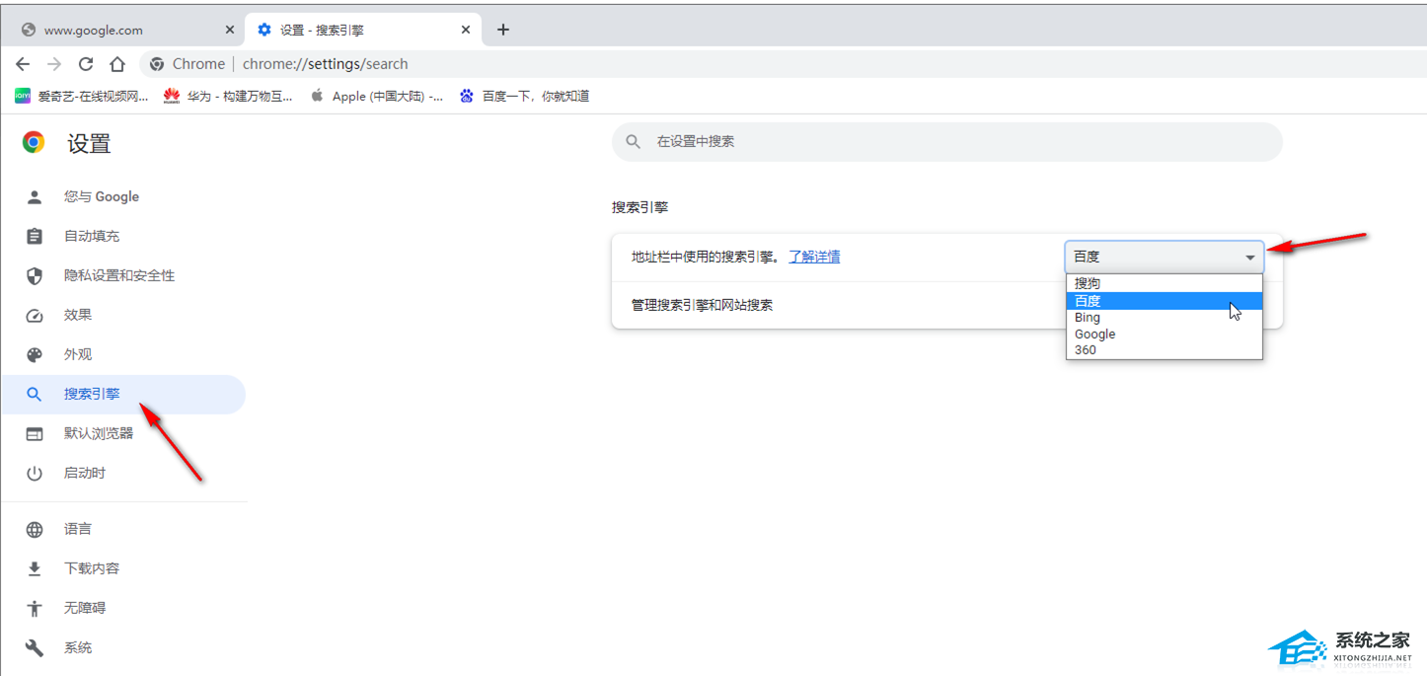Open the 爱奇艺 bookmark
Viewport: 1427px width, 676px height.
[x=82, y=96]
